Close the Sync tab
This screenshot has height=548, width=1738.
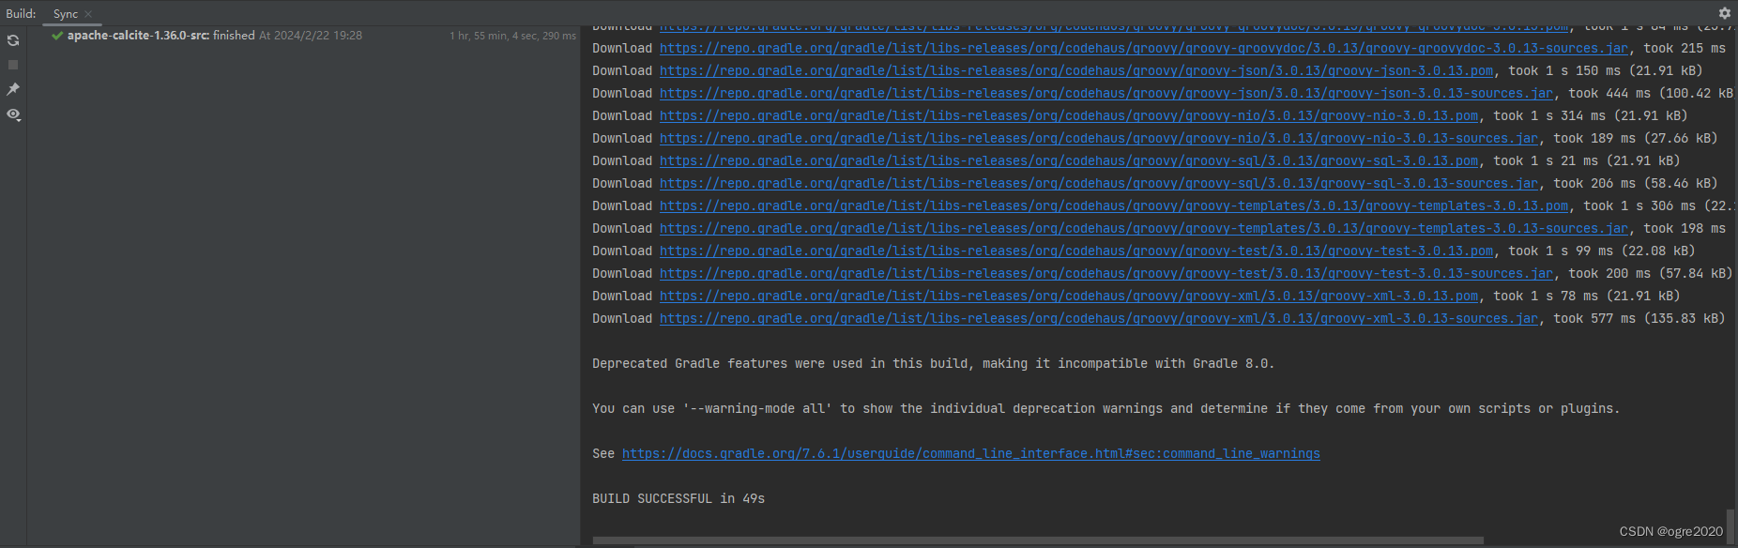tap(88, 14)
